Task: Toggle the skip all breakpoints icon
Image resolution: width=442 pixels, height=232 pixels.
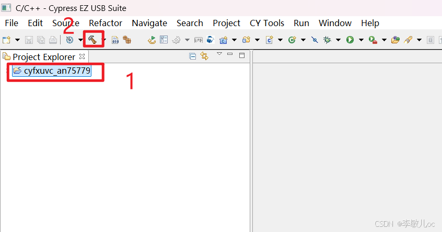Action: coord(315,40)
